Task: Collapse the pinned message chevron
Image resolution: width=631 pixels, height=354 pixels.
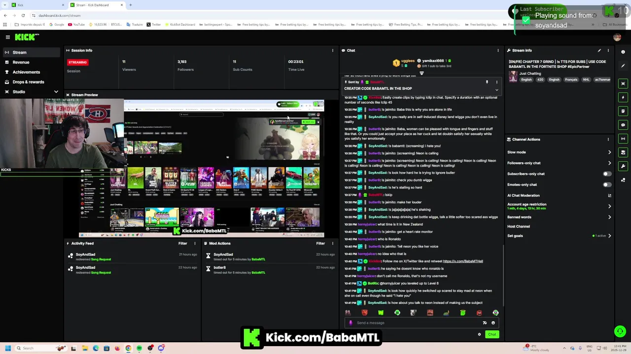Action: pyautogui.click(x=496, y=90)
